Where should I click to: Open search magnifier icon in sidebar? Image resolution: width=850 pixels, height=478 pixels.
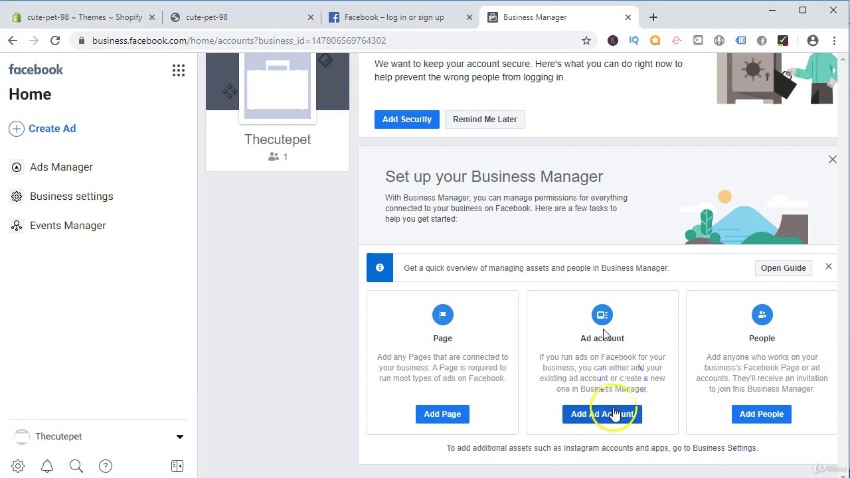tap(76, 466)
